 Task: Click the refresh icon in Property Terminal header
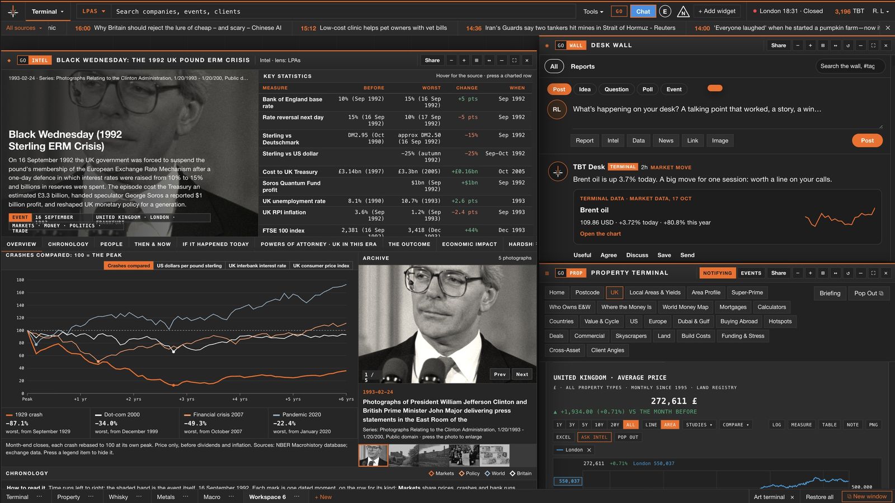tap(848, 273)
